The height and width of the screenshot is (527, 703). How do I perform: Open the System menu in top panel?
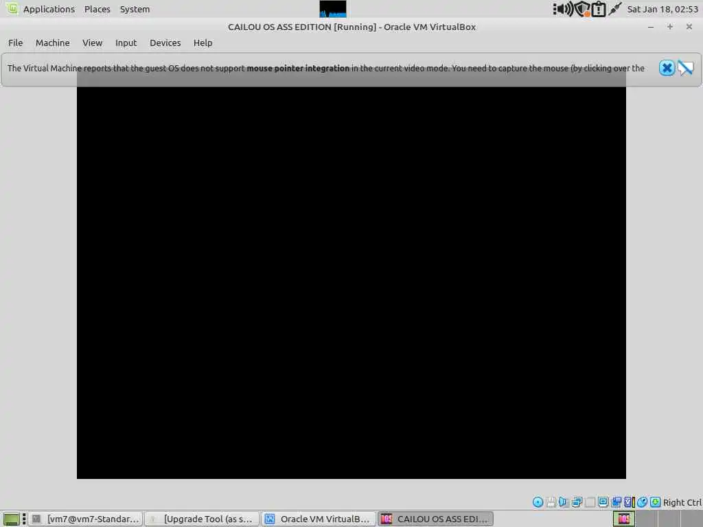pyautogui.click(x=135, y=9)
